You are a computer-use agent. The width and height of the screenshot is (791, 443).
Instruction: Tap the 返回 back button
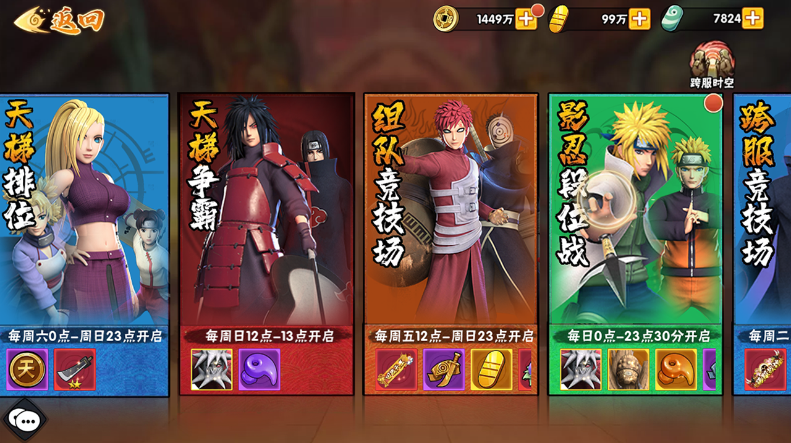pos(59,20)
